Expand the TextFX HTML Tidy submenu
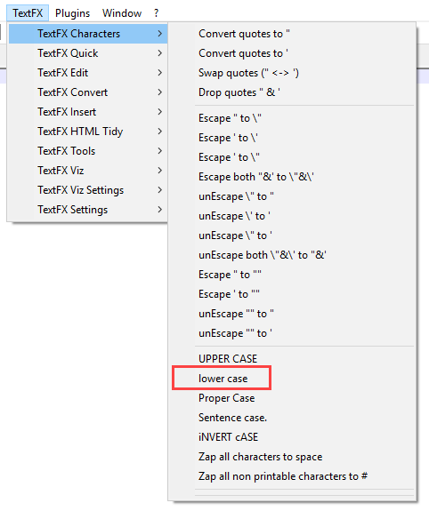This screenshot has height=519, width=429. 88,131
